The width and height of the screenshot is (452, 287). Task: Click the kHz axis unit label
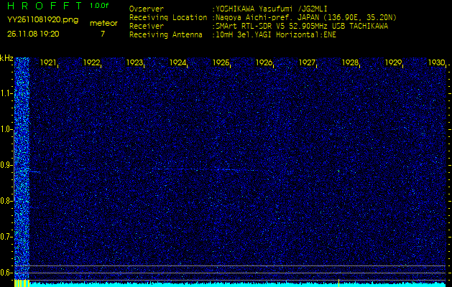click(x=6, y=57)
